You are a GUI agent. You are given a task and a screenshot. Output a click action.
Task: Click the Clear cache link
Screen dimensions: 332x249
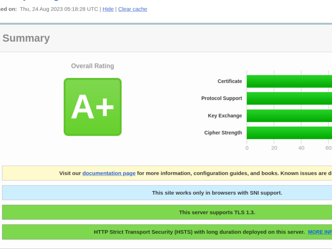coord(132,9)
